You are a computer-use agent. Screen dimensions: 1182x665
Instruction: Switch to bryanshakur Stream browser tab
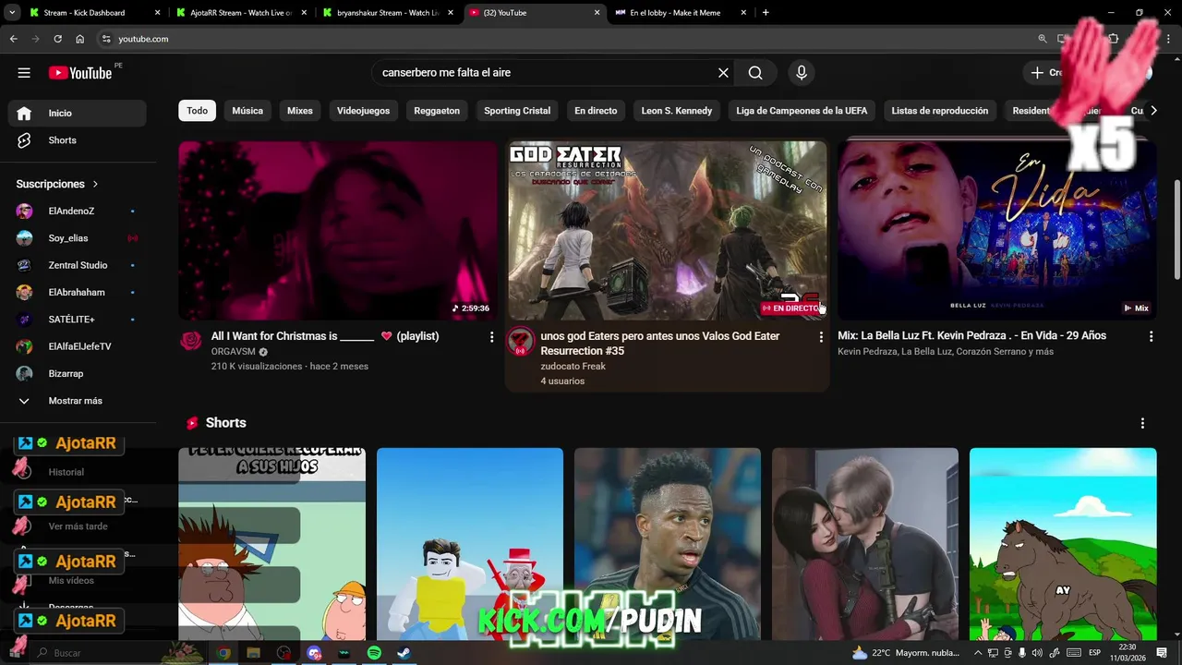(389, 13)
